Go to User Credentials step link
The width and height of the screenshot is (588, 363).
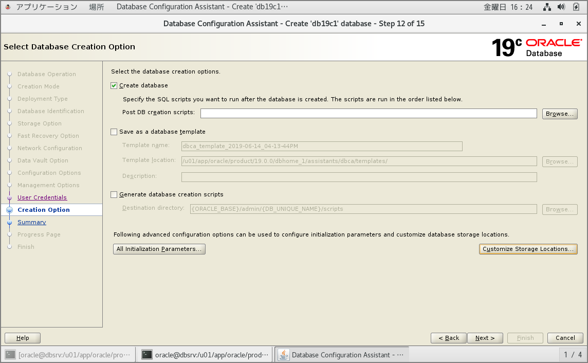click(42, 198)
